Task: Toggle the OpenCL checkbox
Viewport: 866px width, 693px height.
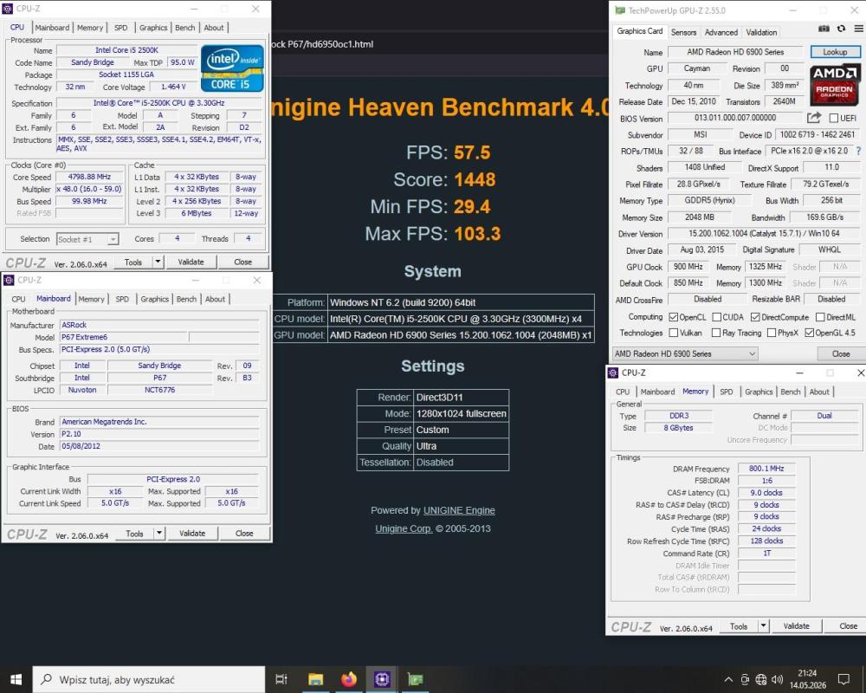Action: (x=673, y=317)
